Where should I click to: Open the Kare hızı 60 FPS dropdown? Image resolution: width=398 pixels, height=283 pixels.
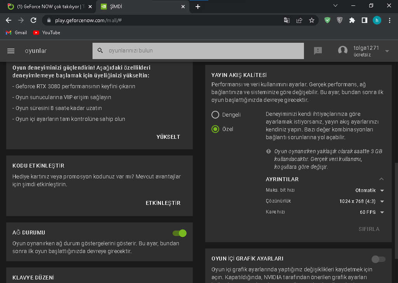tap(372, 212)
